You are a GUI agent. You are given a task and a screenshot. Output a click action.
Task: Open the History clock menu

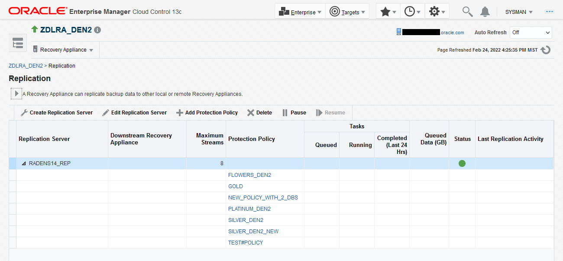412,12
